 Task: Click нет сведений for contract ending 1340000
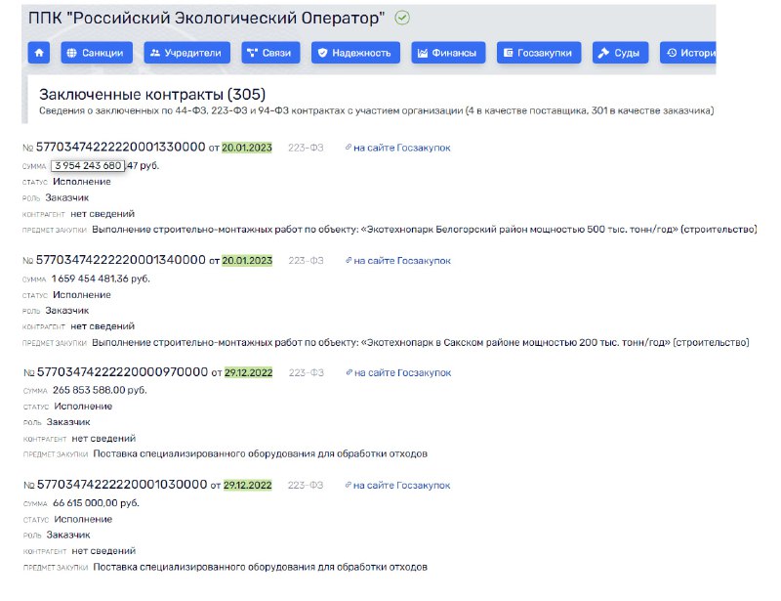click(103, 326)
